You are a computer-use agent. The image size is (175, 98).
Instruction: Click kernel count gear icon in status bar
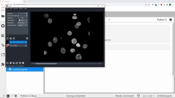(x=16, y=96)
